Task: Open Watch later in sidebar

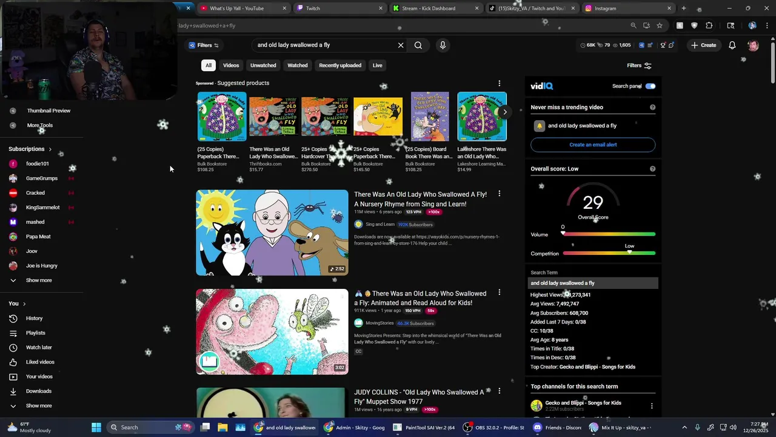Action: click(39, 347)
